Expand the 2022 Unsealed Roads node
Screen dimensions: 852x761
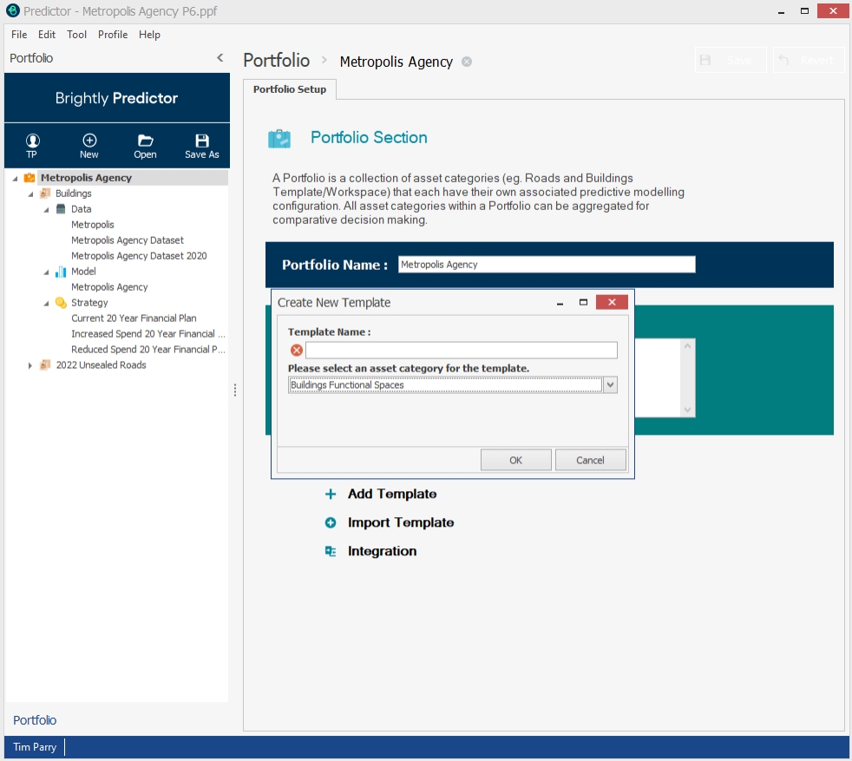pos(32,365)
